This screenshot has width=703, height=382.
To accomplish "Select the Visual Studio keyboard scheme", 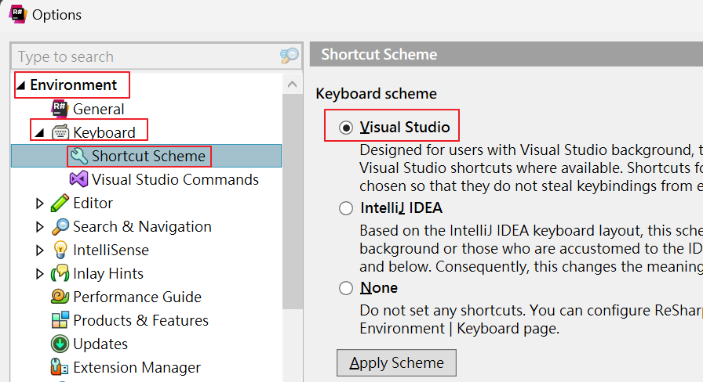I will (x=346, y=128).
